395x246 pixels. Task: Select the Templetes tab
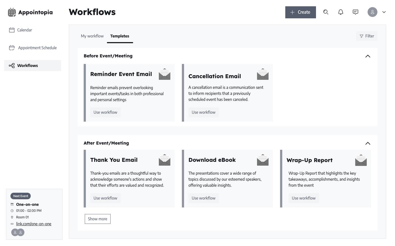[120, 36]
